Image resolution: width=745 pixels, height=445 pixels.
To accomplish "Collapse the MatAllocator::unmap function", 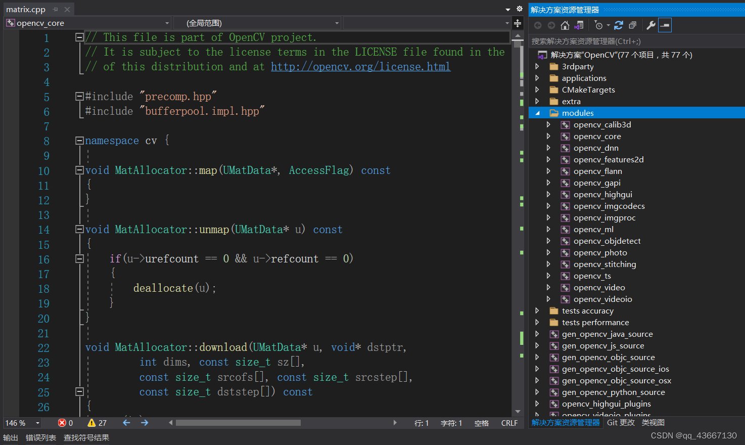I will 79,229.
